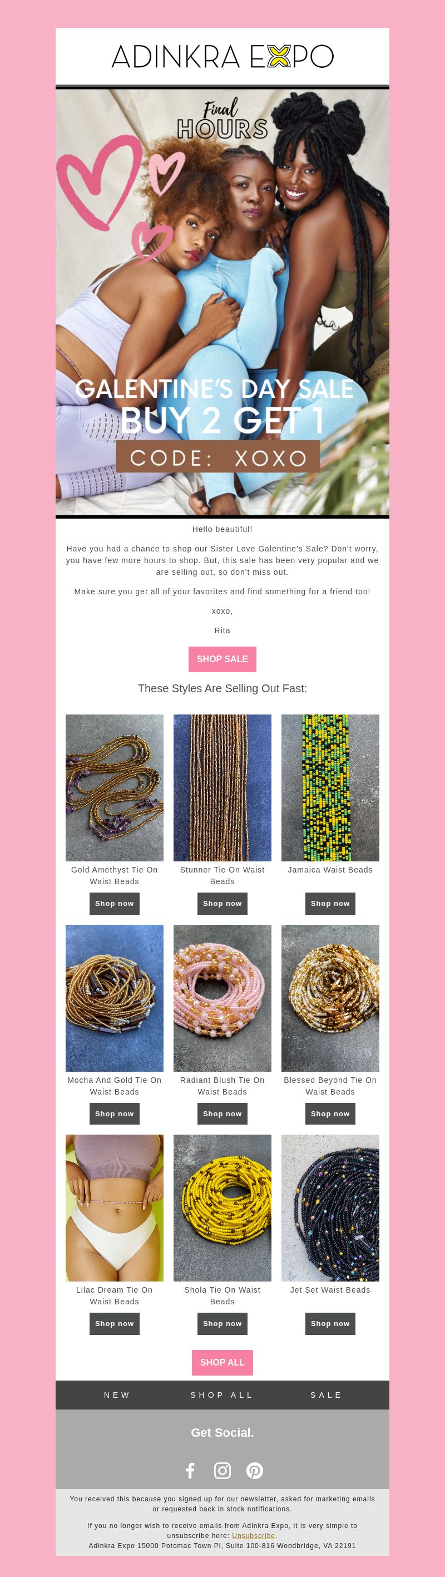Open Shola yellow waist beads image

222,1208
